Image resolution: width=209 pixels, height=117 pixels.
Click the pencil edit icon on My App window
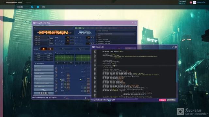tap(132, 23)
